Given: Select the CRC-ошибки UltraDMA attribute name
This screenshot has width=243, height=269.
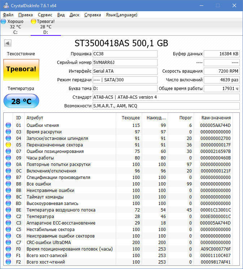Looking at the screenshot, I should [x=49, y=243].
